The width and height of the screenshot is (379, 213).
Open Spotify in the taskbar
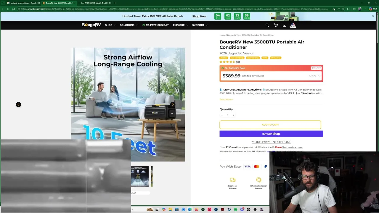tap(235, 209)
